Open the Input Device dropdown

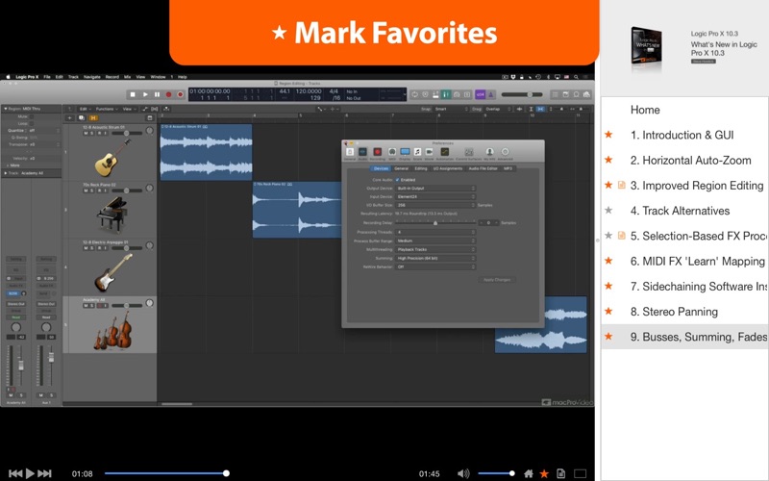(x=435, y=196)
